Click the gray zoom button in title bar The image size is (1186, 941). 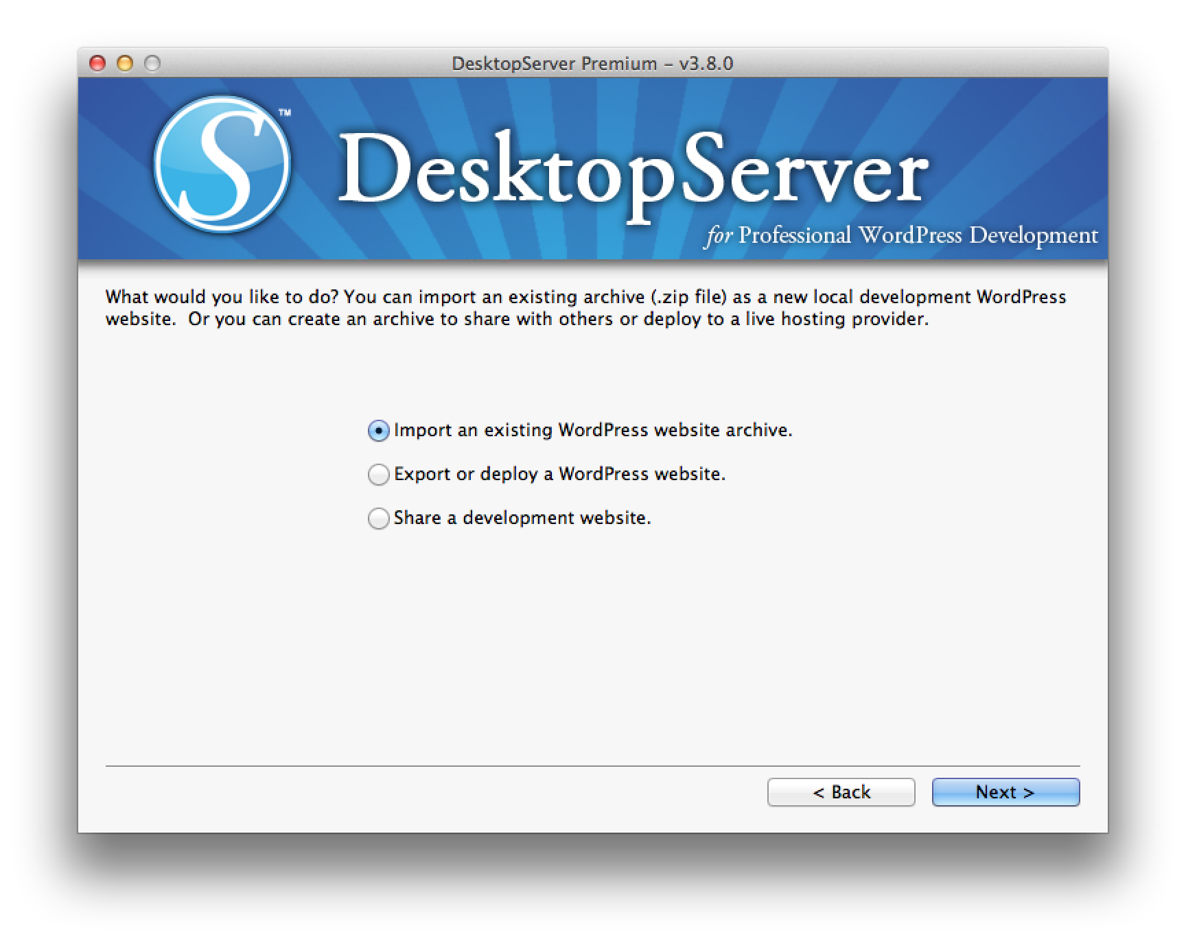(152, 64)
